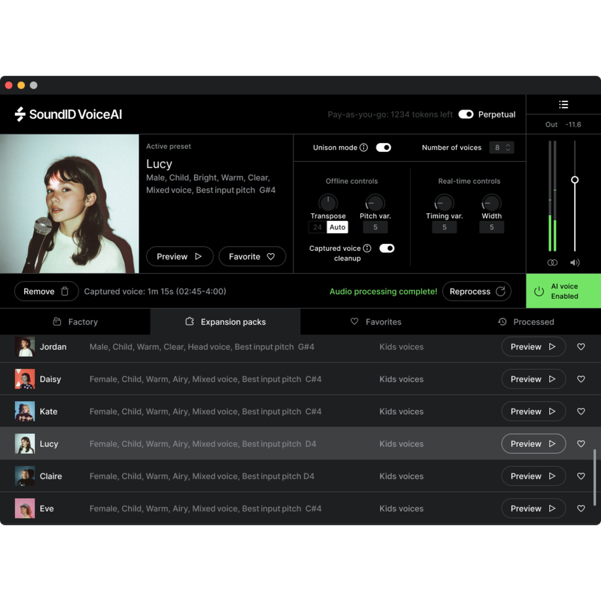This screenshot has width=601, height=601.
Task: Remove the captured voice
Action: [47, 291]
